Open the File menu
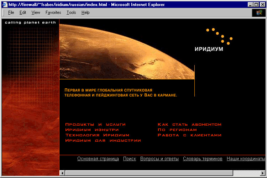This screenshot has width=267, height=178. pyautogui.click(x=11, y=12)
